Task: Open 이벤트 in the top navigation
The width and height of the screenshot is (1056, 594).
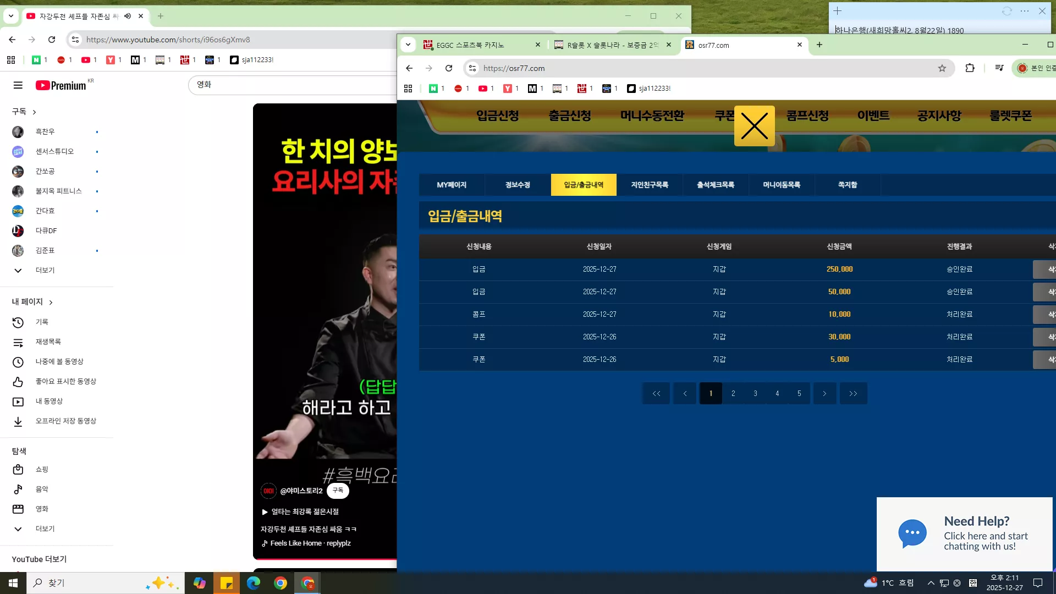Action: [x=873, y=116]
